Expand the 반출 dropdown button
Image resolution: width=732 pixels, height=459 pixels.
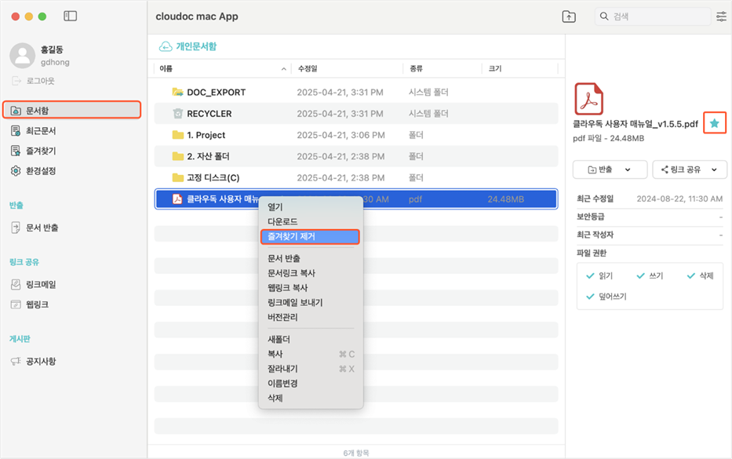point(610,169)
